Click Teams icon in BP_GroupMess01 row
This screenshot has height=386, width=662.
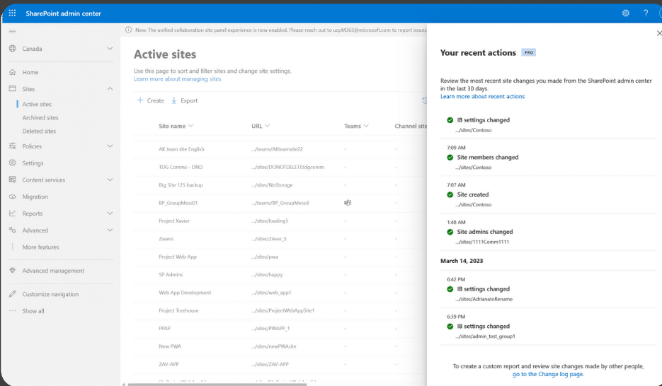[348, 203]
